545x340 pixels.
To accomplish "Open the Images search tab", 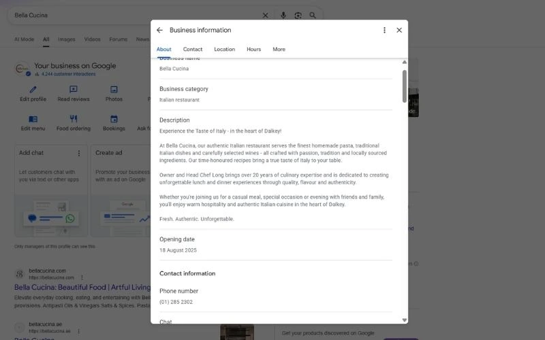I will tap(66, 39).
